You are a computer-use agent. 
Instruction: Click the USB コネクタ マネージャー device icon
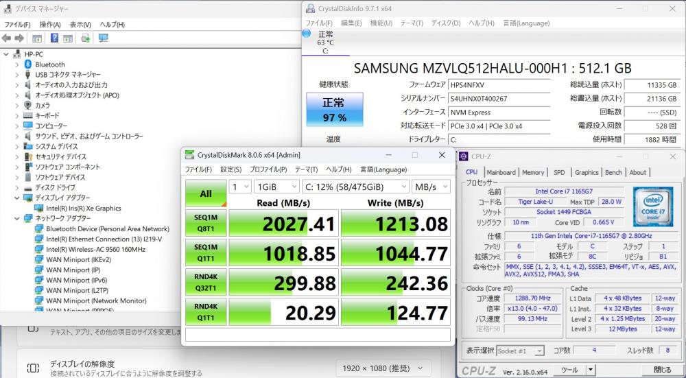pos(28,74)
